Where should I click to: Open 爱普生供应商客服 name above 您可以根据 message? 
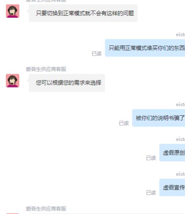tap(46, 69)
